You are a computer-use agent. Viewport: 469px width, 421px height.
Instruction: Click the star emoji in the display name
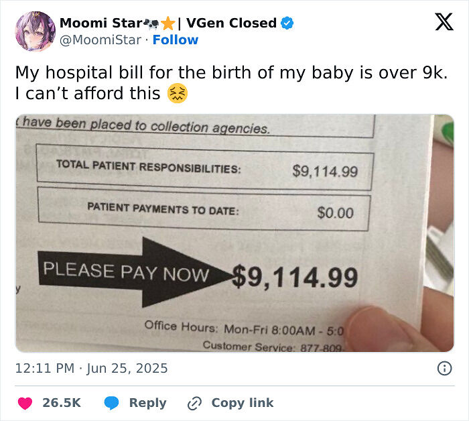(x=168, y=23)
